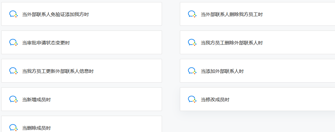Choose the 当审批申请状态变更时 trigger text
The width and height of the screenshot is (335, 132).
tap(46, 43)
